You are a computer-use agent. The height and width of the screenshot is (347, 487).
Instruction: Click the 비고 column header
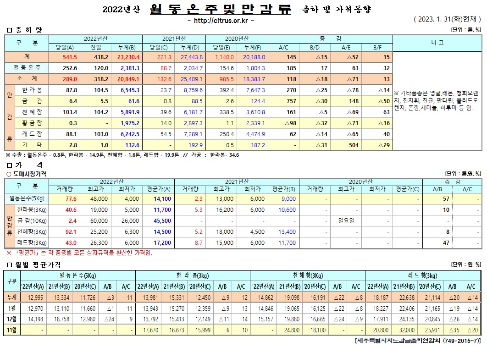[437, 43]
